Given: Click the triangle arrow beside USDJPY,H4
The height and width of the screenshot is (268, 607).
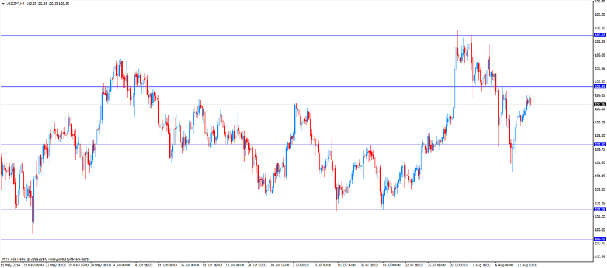Looking at the screenshot, I should pyautogui.click(x=3, y=3).
